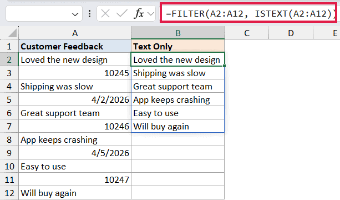The height and width of the screenshot is (200, 340).
Task: Select cell containing 10246
Action: (75, 126)
